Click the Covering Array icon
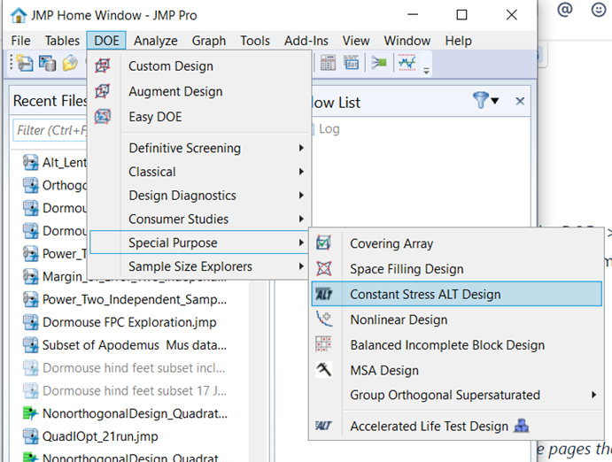This screenshot has width=612, height=462. point(324,243)
